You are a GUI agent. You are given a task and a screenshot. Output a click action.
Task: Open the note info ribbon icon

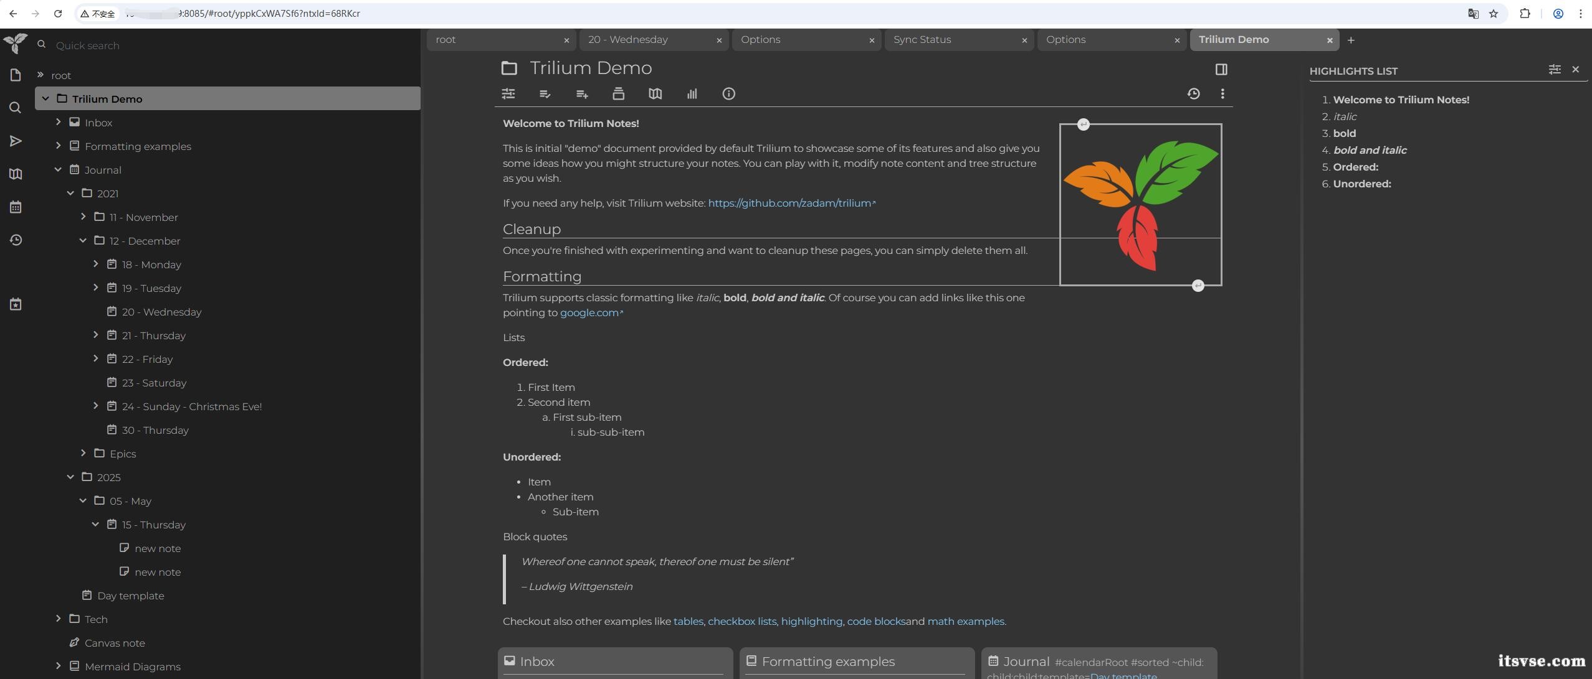tap(728, 94)
